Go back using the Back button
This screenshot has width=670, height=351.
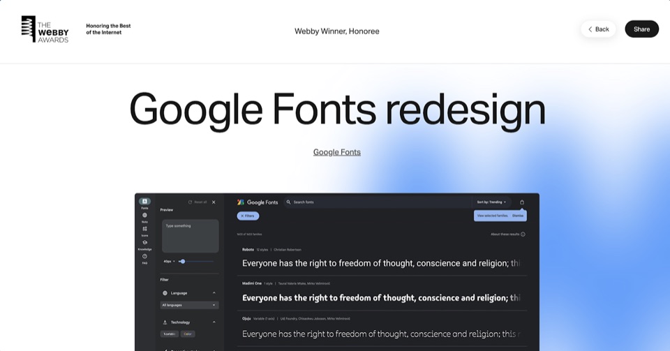pyautogui.click(x=598, y=29)
